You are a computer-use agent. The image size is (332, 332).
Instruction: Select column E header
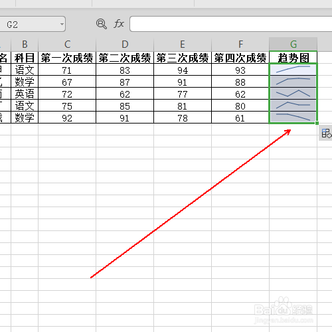click(183, 44)
